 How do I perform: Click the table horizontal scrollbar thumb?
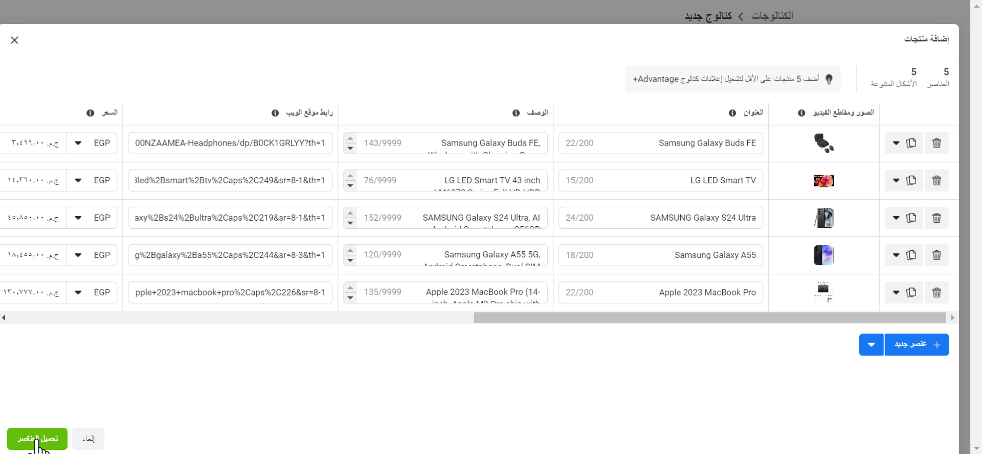tap(710, 318)
